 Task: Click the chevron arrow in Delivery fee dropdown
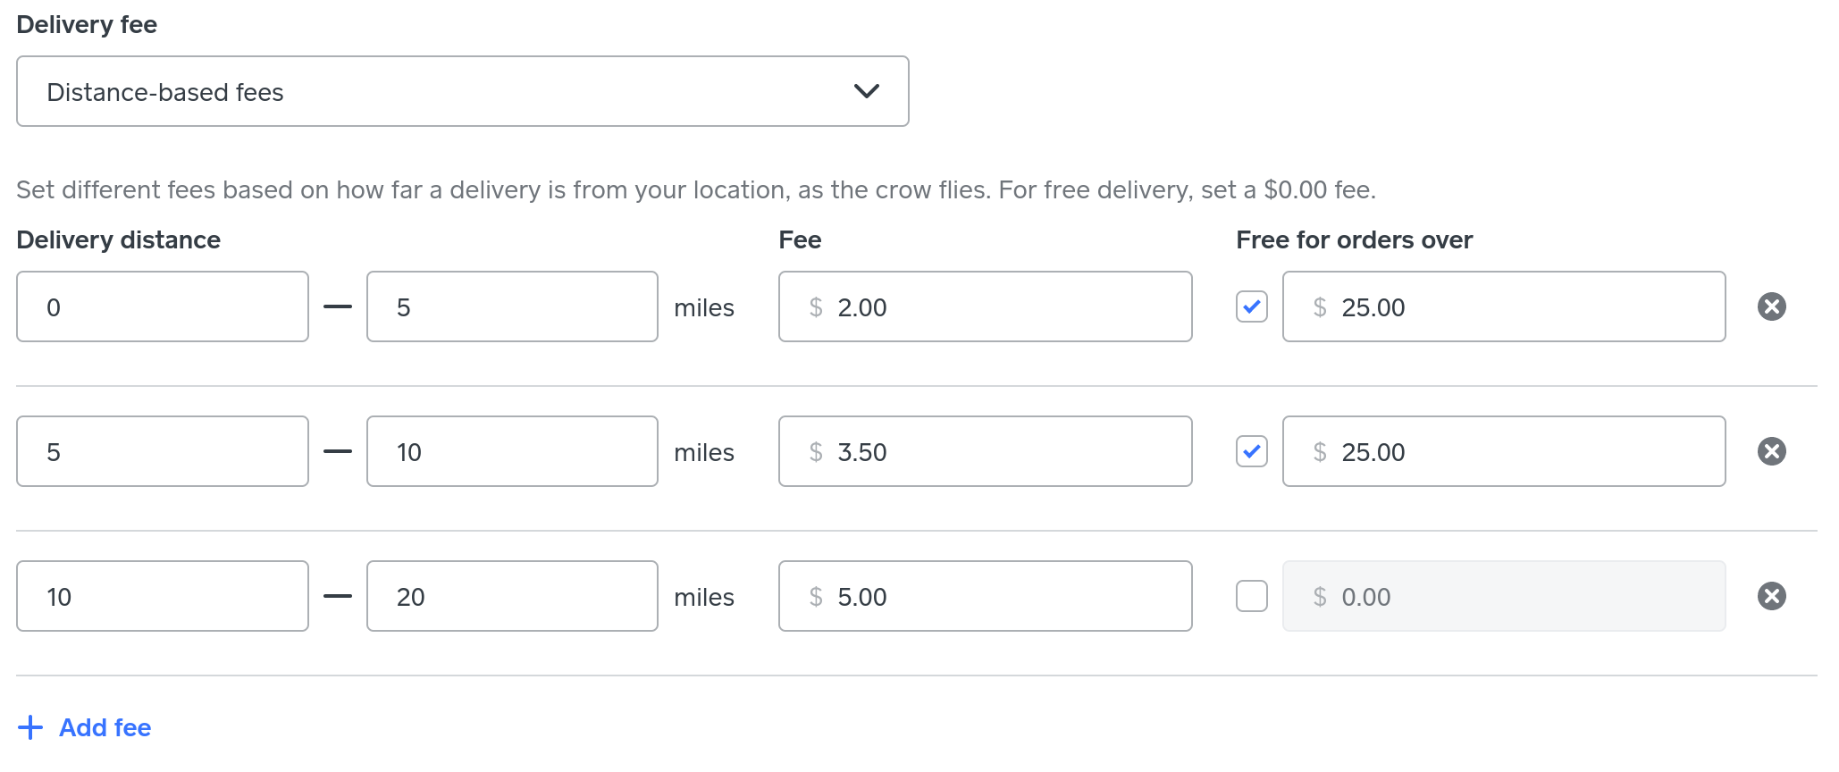click(x=866, y=91)
